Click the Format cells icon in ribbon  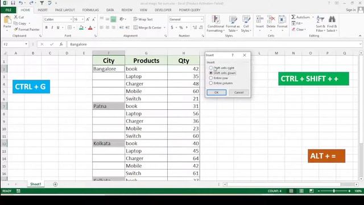282,19
